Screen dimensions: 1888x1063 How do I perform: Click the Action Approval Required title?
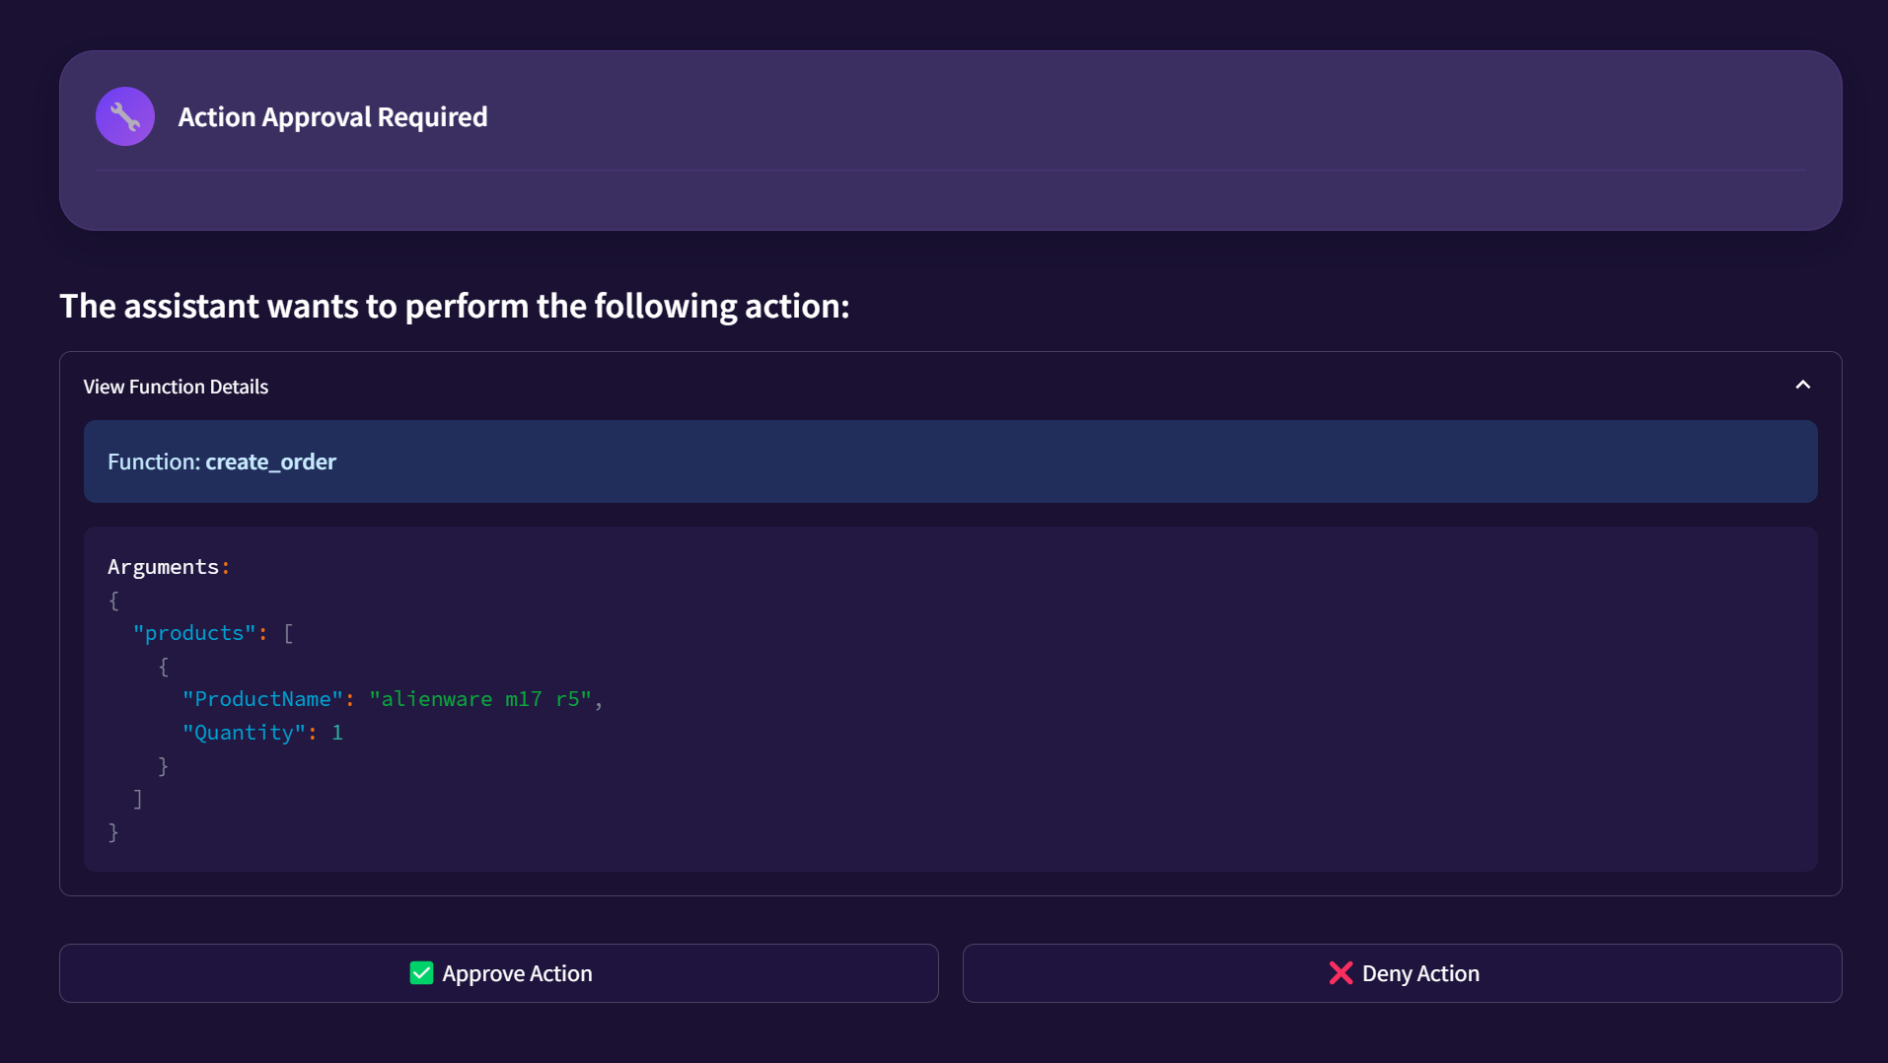(332, 116)
